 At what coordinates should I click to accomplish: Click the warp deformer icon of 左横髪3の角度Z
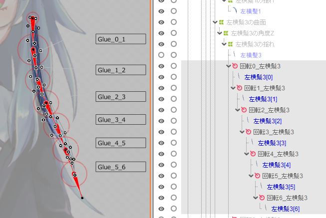click(226, 33)
